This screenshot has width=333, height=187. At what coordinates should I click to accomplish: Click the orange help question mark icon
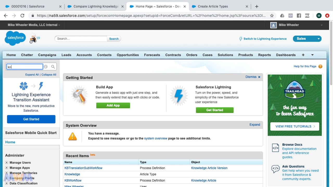tap(320, 66)
